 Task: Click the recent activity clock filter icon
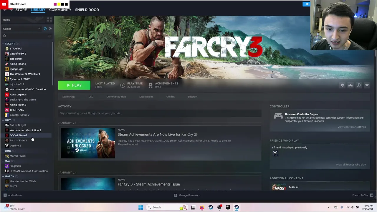coord(45,29)
